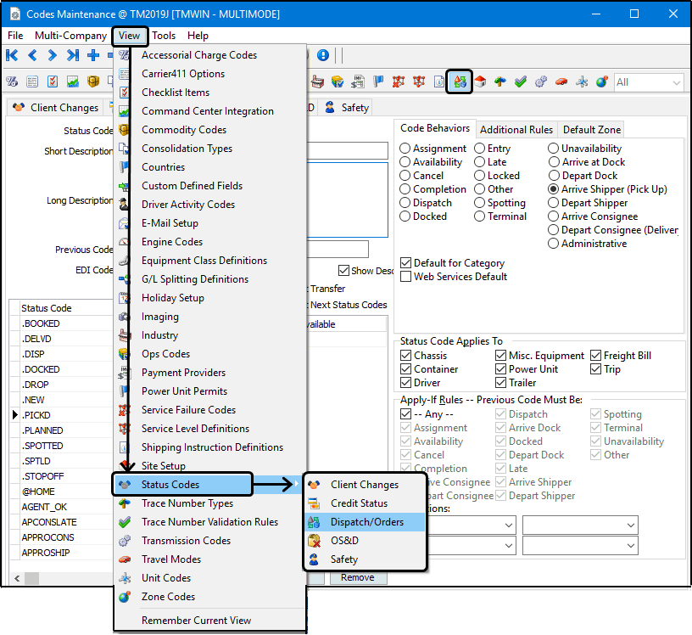This screenshot has width=692, height=635.
Task: Switch to the Additional Rules tab
Action: (516, 130)
